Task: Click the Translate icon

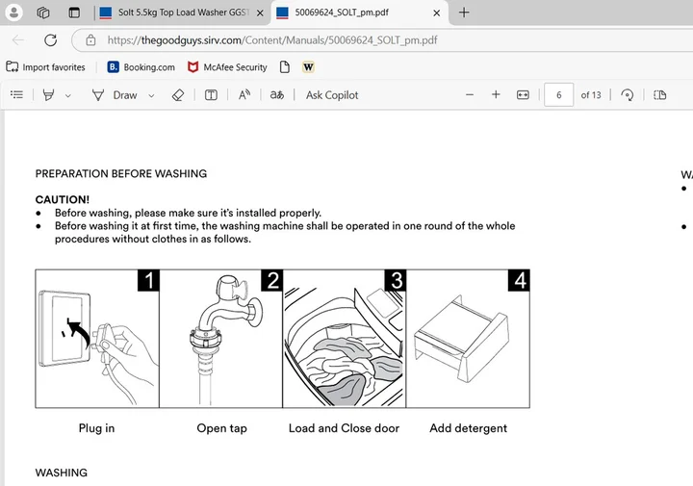Action: click(277, 95)
